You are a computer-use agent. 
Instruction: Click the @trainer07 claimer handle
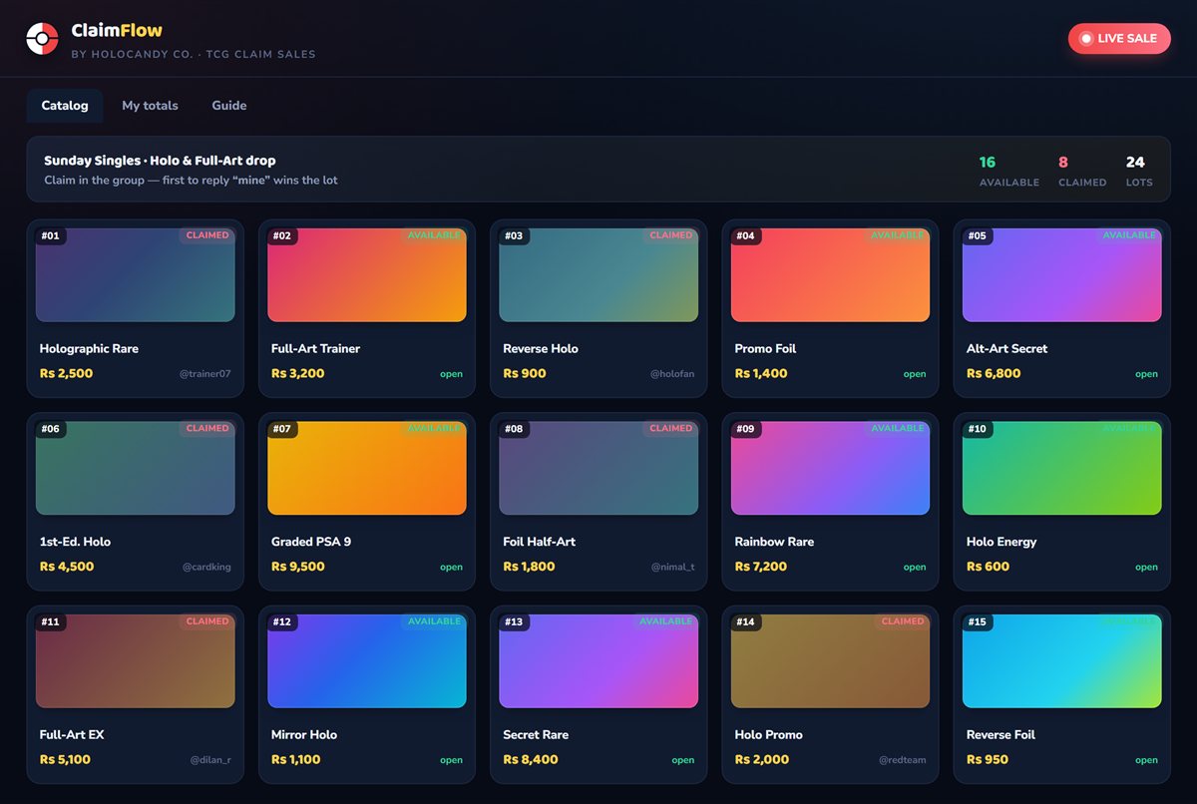[x=204, y=374]
